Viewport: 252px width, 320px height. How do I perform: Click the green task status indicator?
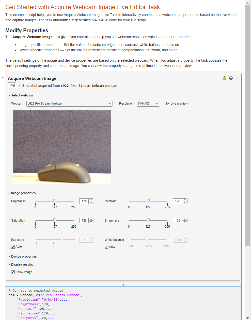[225, 78]
